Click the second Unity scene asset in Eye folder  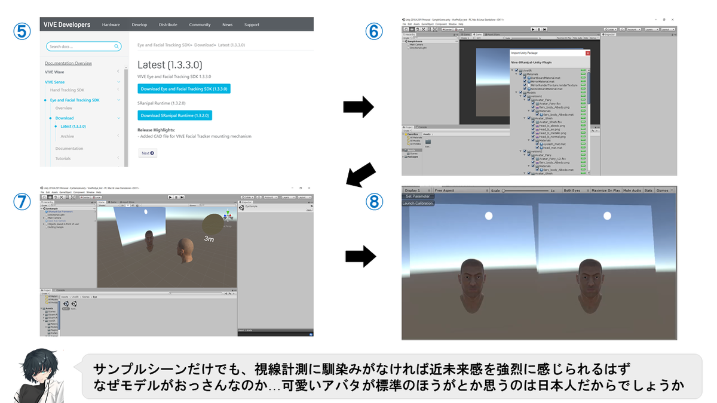tap(74, 304)
